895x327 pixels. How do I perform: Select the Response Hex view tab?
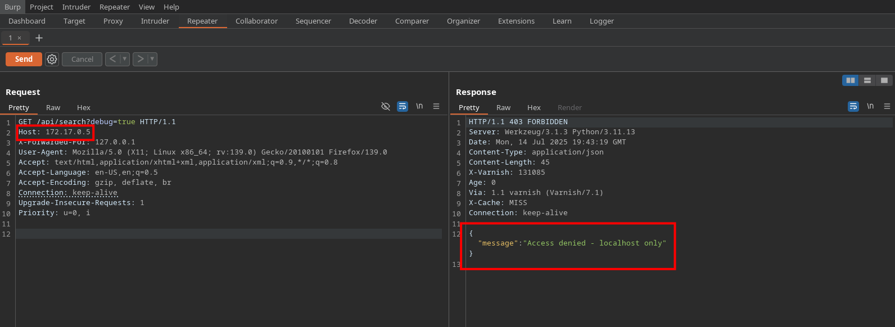point(534,107)
